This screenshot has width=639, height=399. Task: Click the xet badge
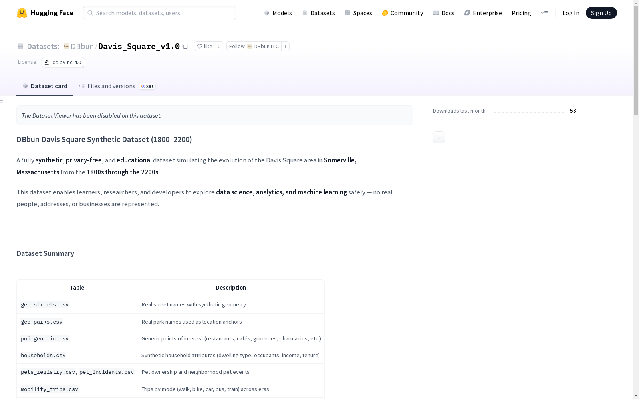(147, 86)
